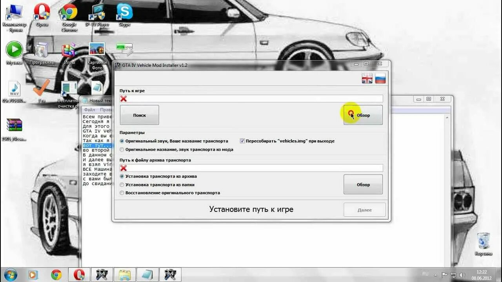Click the "Всем приве" line in Notepad
This screenshot has width=502, height=282.
(x=97, y=117)
